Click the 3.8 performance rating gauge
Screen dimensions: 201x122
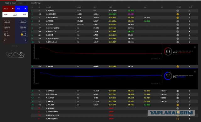click(168, 51)
